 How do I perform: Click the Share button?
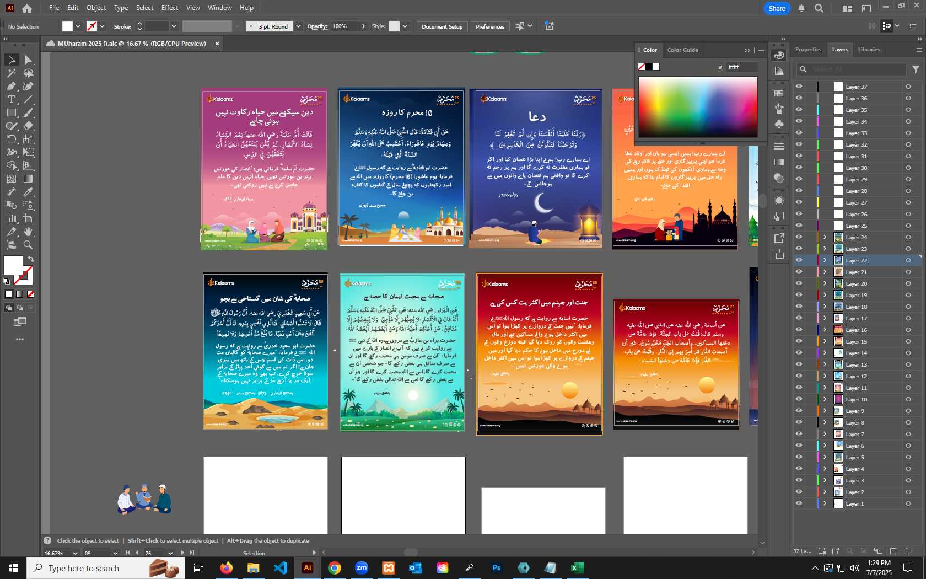[x=777, y=8]
